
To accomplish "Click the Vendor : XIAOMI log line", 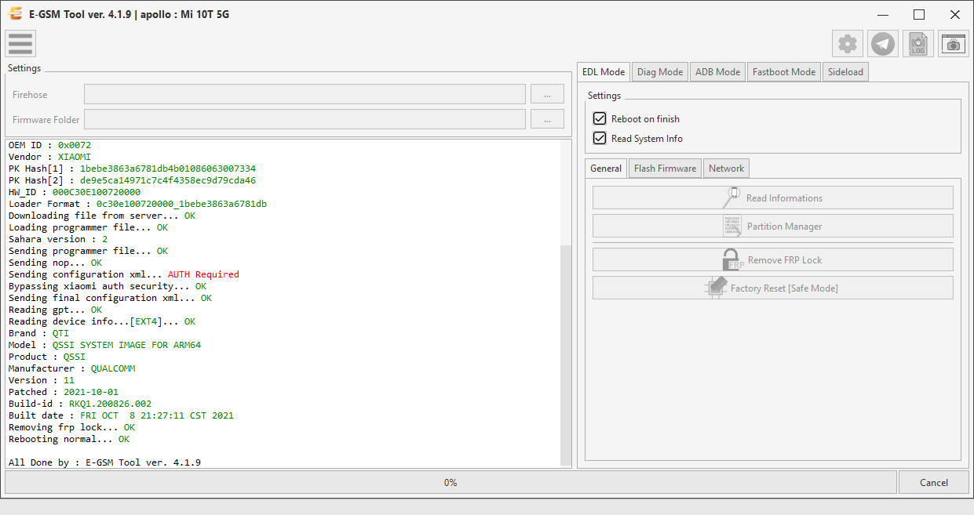I will coord(49,157).
